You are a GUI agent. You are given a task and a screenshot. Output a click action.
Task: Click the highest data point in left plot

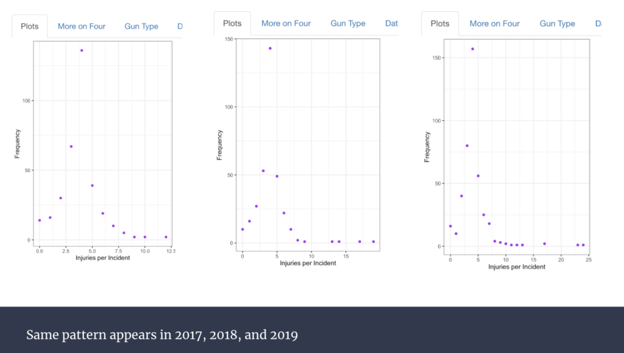[x=82, y=51]
